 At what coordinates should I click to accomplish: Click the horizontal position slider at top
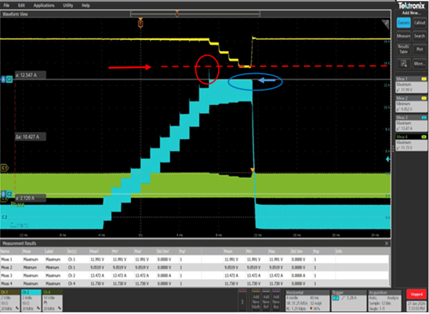[x=195, y=13]
